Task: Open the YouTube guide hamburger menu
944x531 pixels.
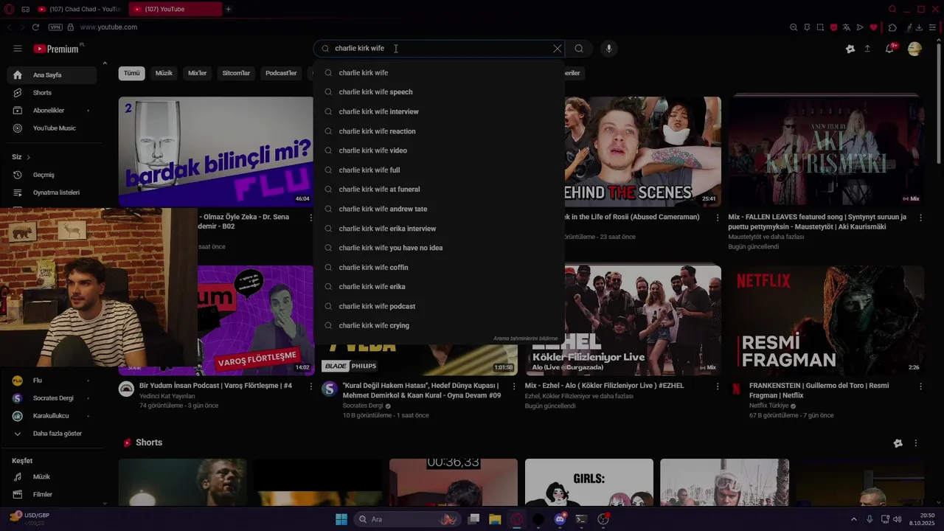Action: click(18, 49)
